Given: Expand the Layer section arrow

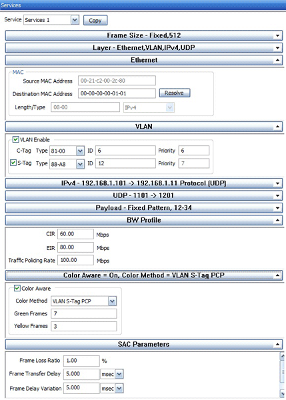Looking at the screenshot, I should pos(277,48).
